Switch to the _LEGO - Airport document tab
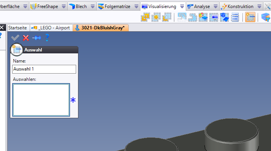The image size is (271, 151). click(x=51, y=28)
